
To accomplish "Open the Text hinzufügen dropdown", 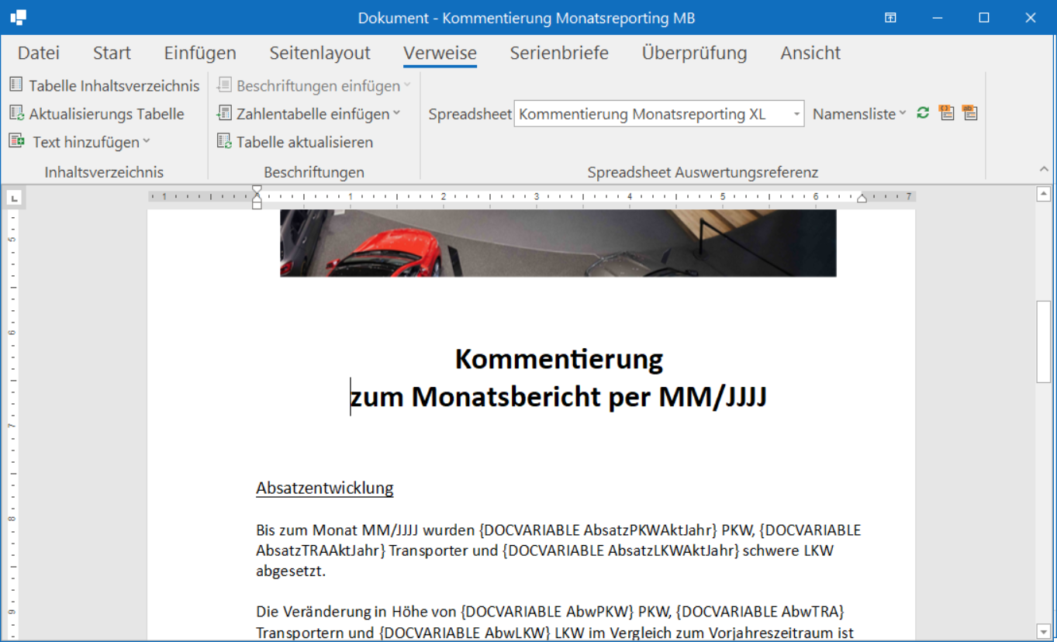I will click(x=147, y=142).
